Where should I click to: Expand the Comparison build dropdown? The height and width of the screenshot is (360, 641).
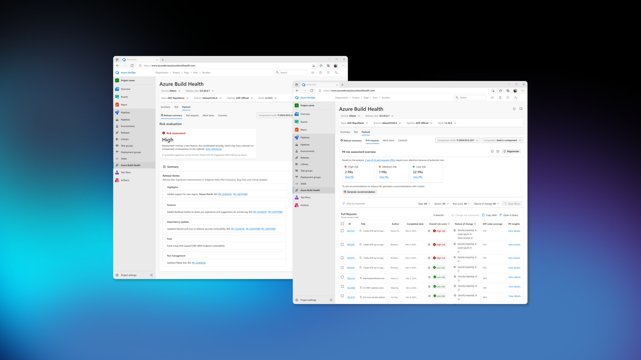[x=457, y=140]
